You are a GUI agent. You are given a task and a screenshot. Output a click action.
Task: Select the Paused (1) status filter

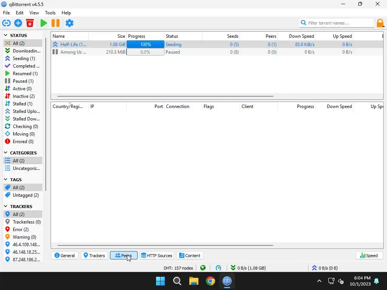[x=23, y=81]
